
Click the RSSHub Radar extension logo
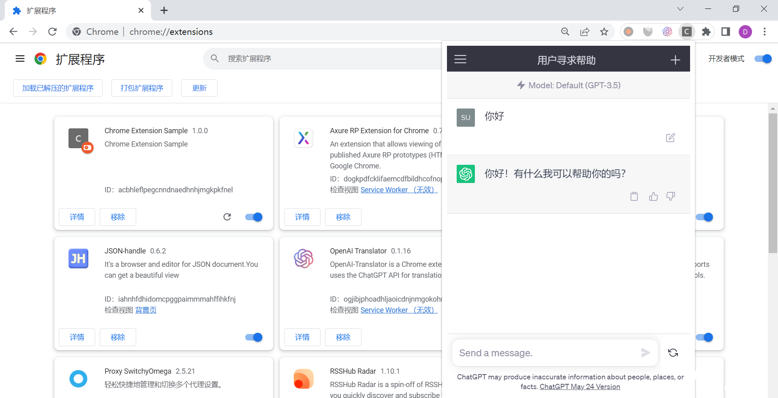point(304,379)
